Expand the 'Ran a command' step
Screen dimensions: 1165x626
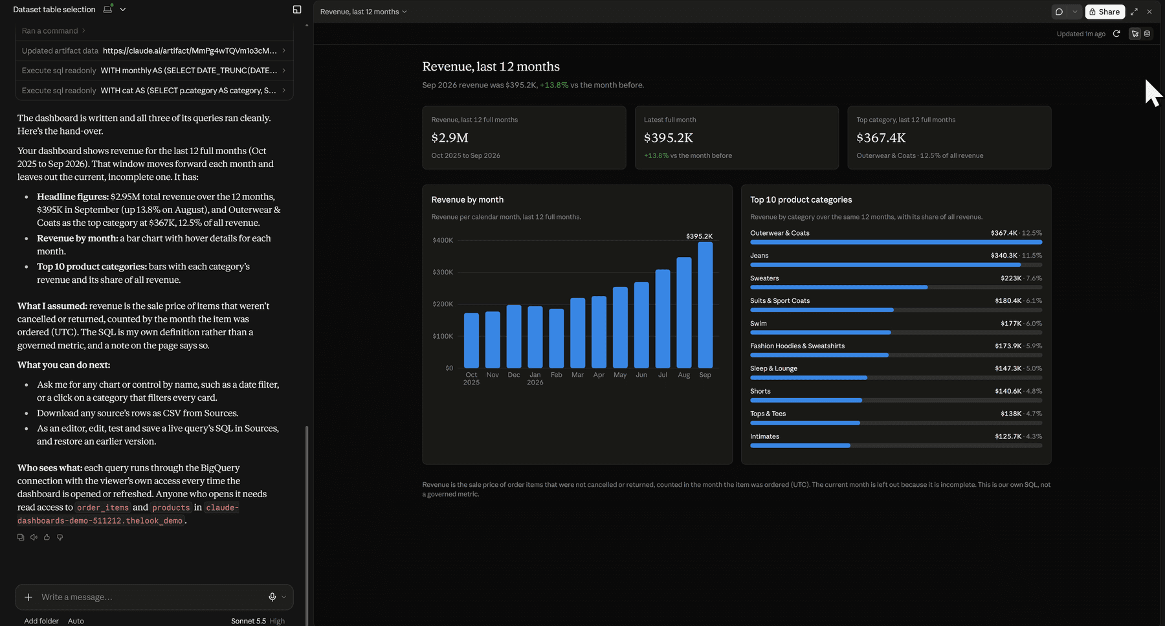[x=53, y=31]
